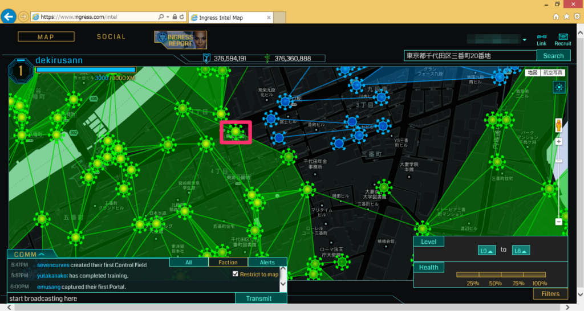Click the padlock security icon in address bar
Image resolution: width=584 pixels, height=311 pixels.
(x=175, y=17)
